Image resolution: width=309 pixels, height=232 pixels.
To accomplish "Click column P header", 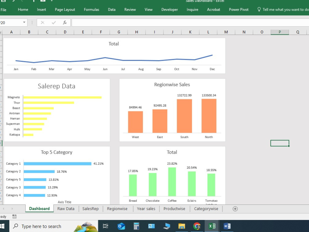I will pos(280,32).
